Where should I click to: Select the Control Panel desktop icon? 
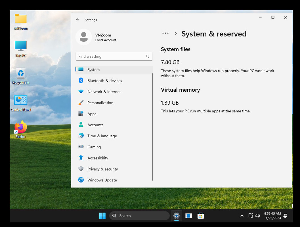(x=21, y=103)
